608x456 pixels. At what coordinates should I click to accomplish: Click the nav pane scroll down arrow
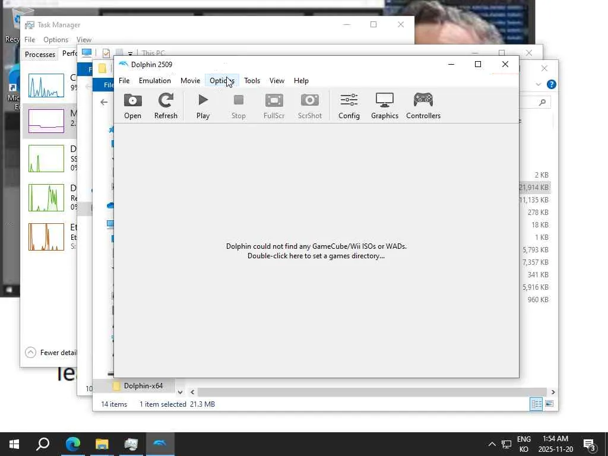[x=180, y=392]
